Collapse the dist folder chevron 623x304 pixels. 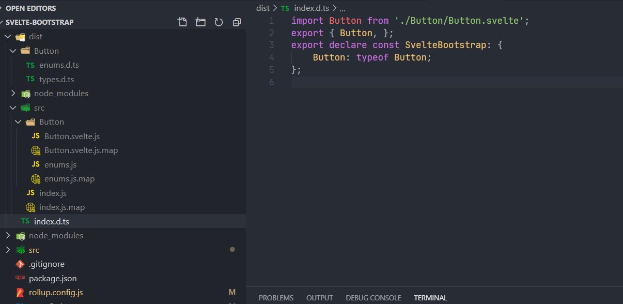point(8,37)
